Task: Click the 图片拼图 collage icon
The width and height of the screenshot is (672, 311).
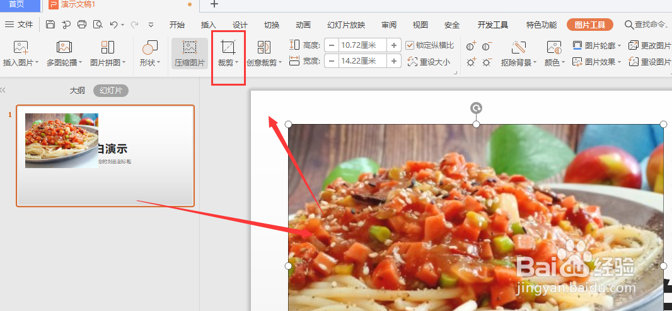Action: pyautogui.click(x=108, y=47)
